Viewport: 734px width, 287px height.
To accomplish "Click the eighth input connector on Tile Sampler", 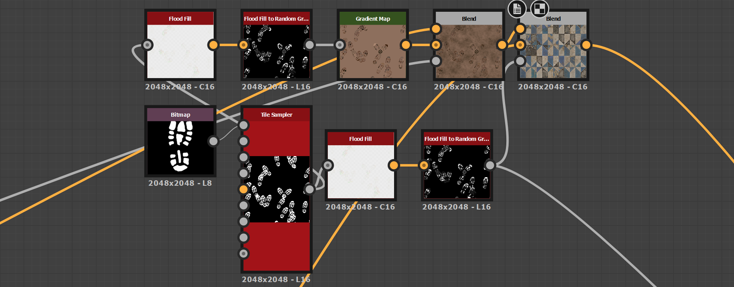I will click(244, 238).
